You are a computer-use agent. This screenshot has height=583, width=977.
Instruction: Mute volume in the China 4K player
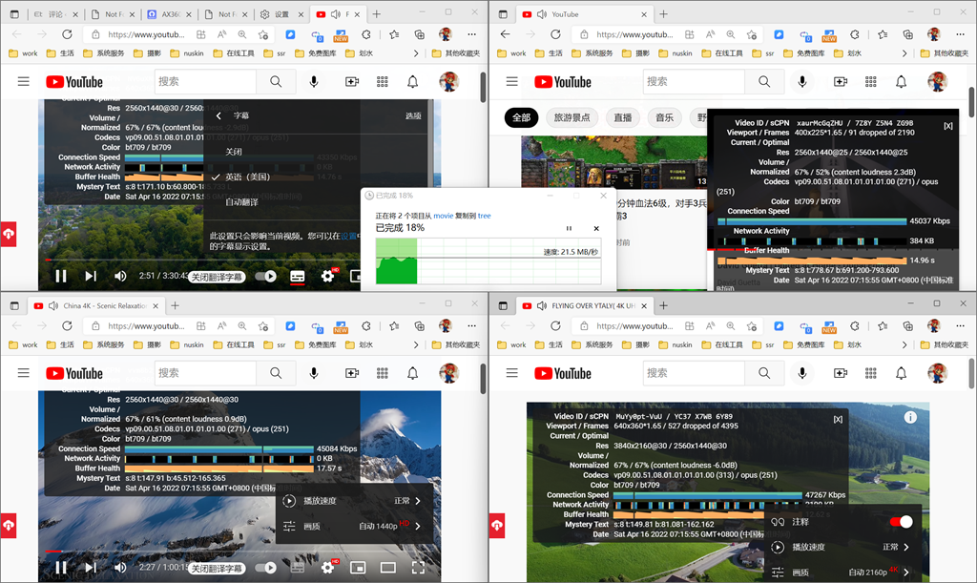click(120, 568)
